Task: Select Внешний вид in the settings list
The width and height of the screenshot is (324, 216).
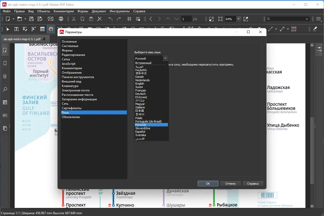Action: [x=94, y=81]
